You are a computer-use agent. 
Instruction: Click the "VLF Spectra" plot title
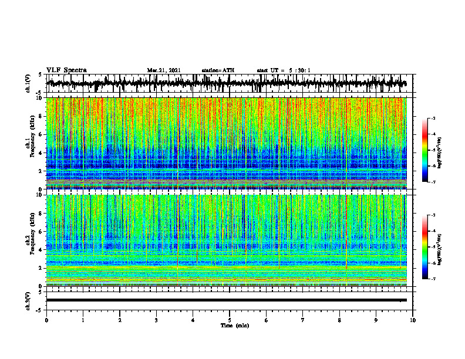coord(66,70)
